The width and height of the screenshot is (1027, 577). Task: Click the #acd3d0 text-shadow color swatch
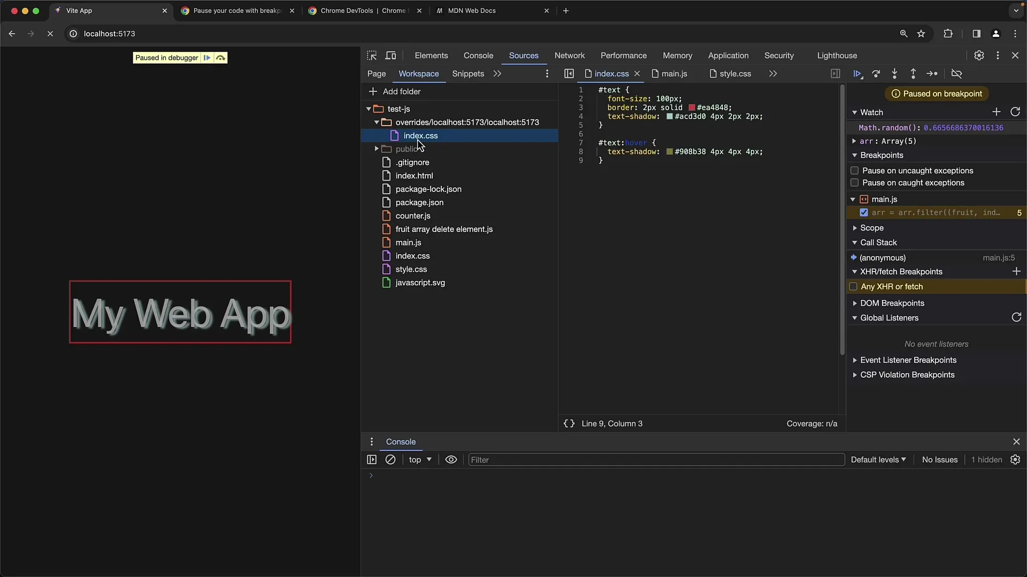[x=669, y=116]
